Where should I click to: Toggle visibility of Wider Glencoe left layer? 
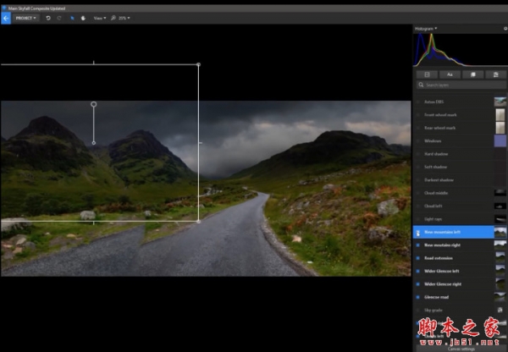pos(418,271)
